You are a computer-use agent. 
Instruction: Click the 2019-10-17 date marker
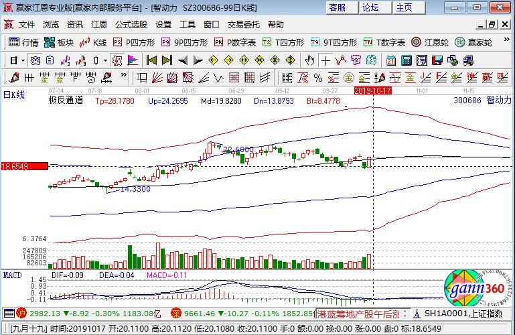[x=373, y=90]
